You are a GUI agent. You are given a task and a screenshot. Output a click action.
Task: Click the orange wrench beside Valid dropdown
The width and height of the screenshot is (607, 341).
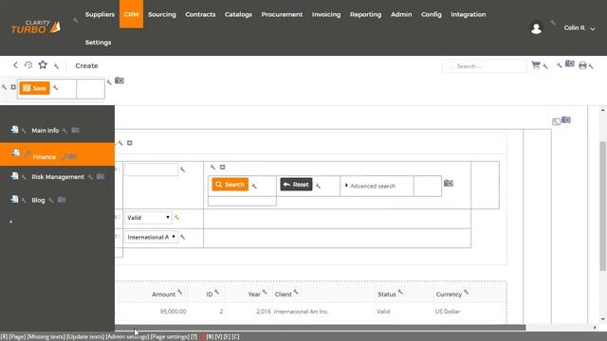point(177,218)
